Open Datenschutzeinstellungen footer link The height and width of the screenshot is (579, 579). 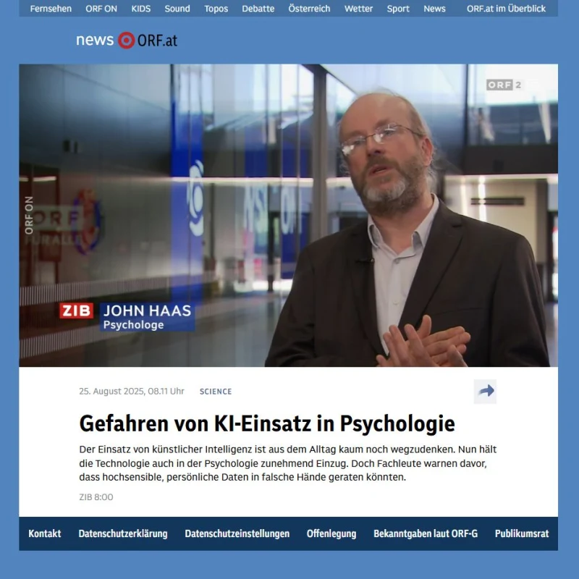pyautogui.click(x=237, y=533)
